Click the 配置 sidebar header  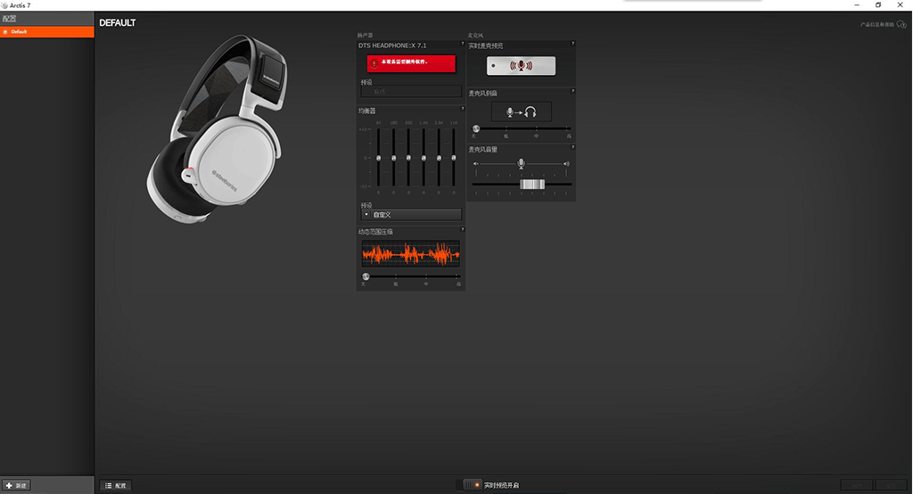(x=47, y=19)
